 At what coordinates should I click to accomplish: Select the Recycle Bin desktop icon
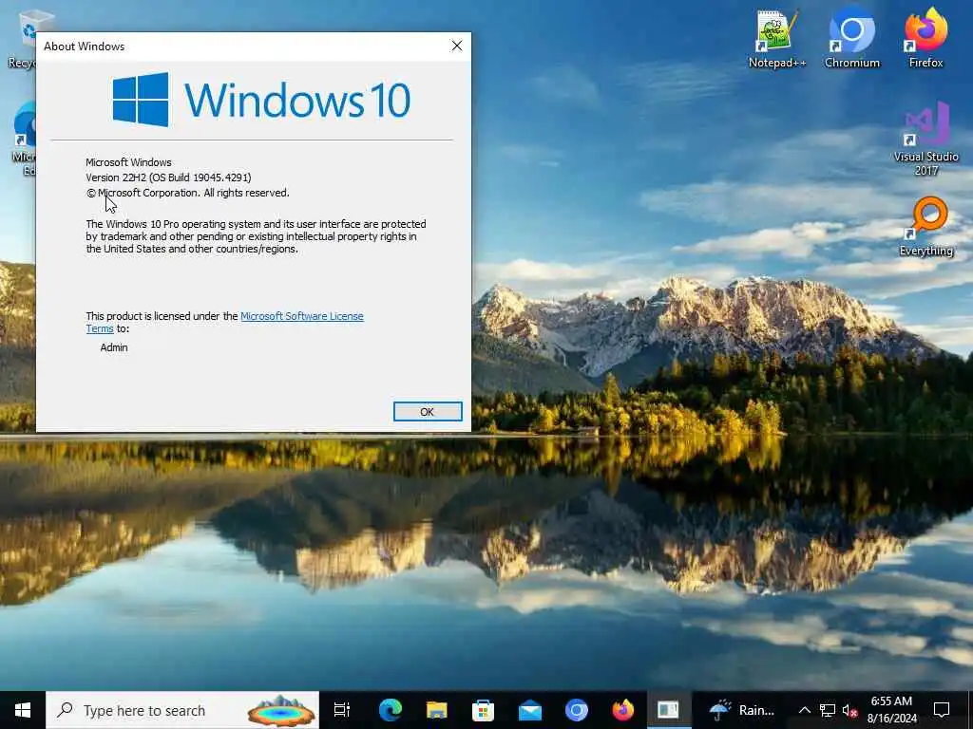tap(22, 39)
